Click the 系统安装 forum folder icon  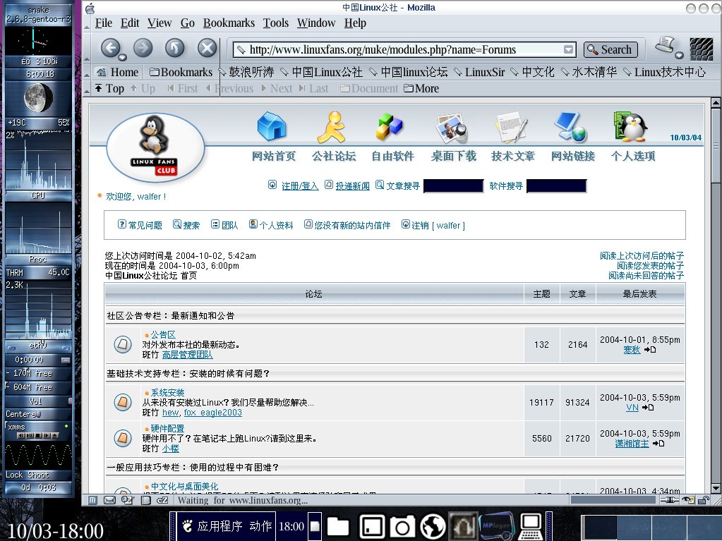coord(123,402)
